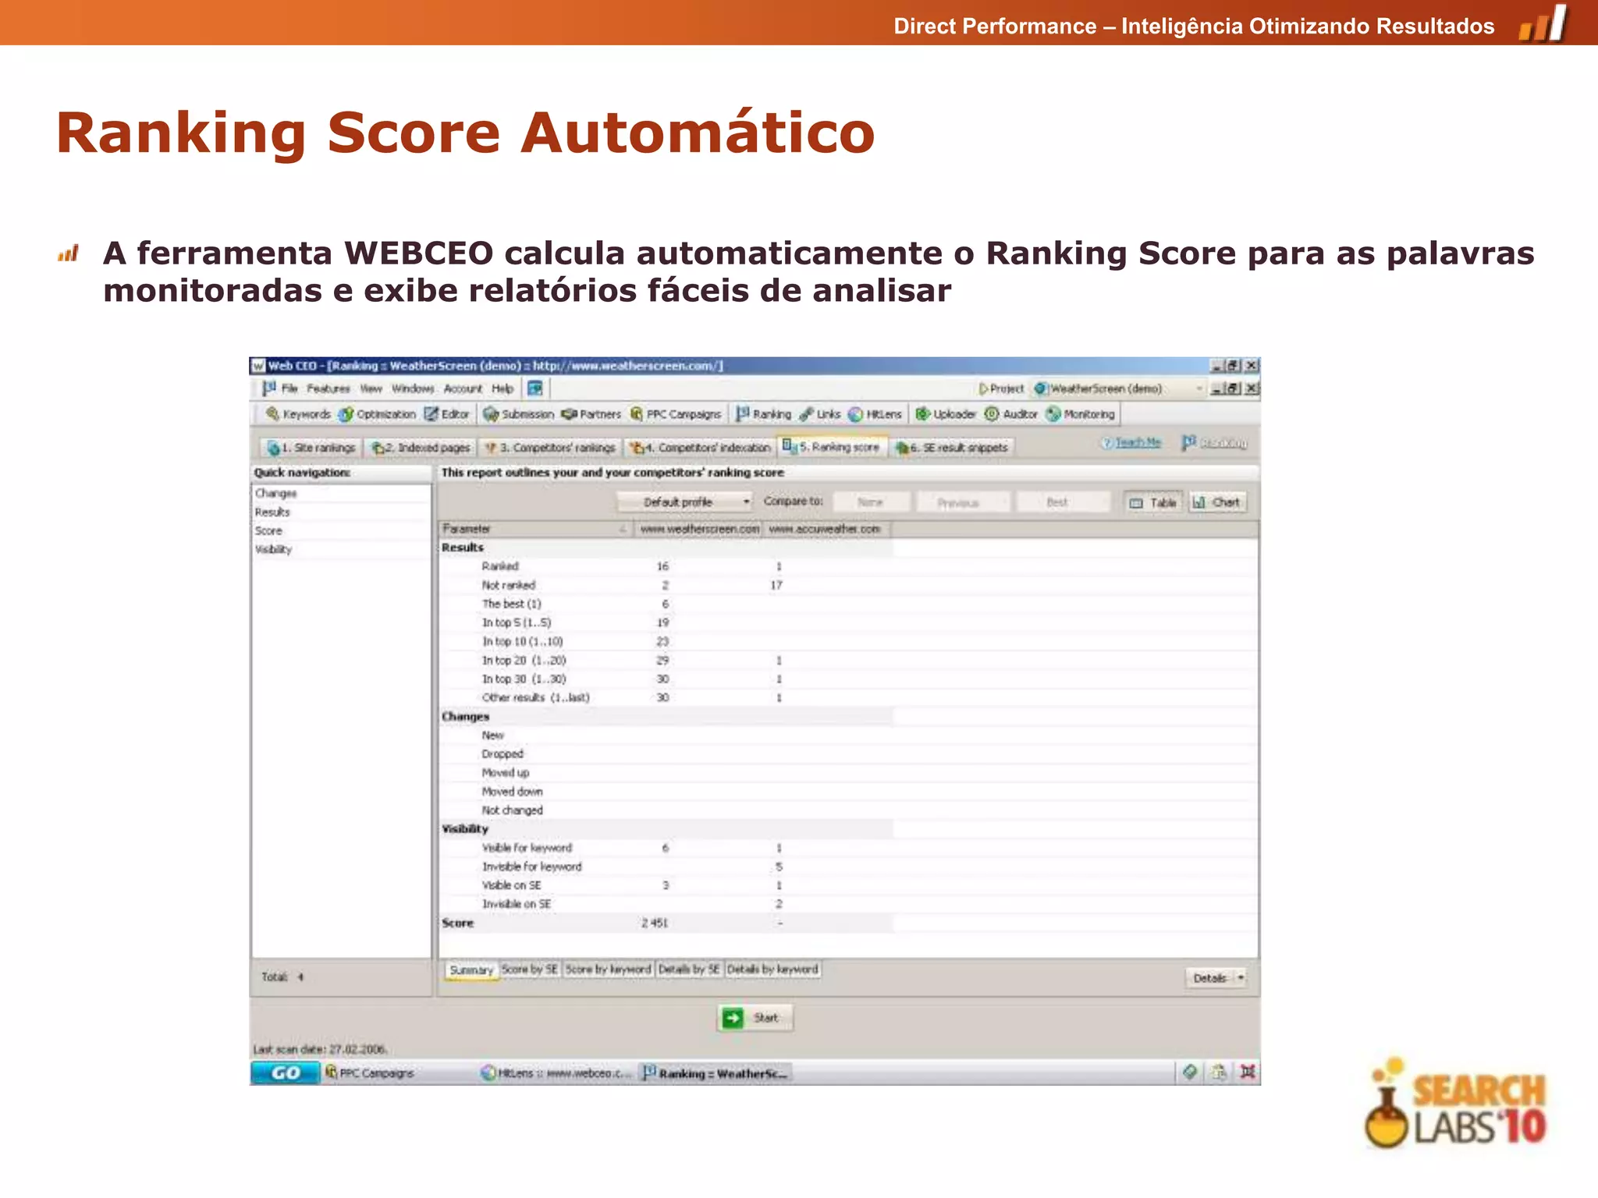Screen dimensions: 1598x1198
Task: Click the Start button
Action: coord(755,1018)
